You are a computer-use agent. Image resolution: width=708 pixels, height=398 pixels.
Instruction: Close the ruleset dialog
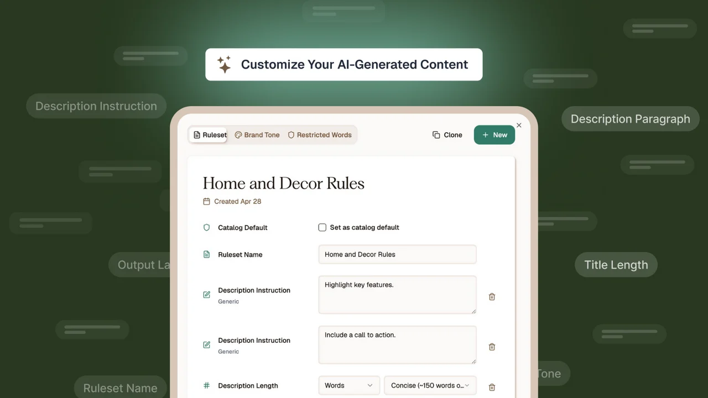click(x=519, y=125)
